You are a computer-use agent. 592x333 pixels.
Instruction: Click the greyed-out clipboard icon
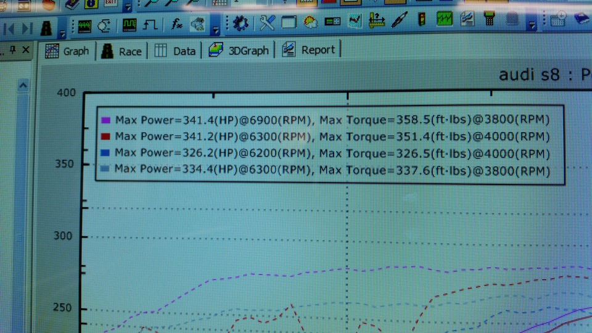(512, 18)
